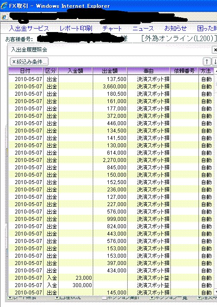217x307 pixels.
Task: Select the 161,000 withdrawal amount cell
Action: coord(110,101)
